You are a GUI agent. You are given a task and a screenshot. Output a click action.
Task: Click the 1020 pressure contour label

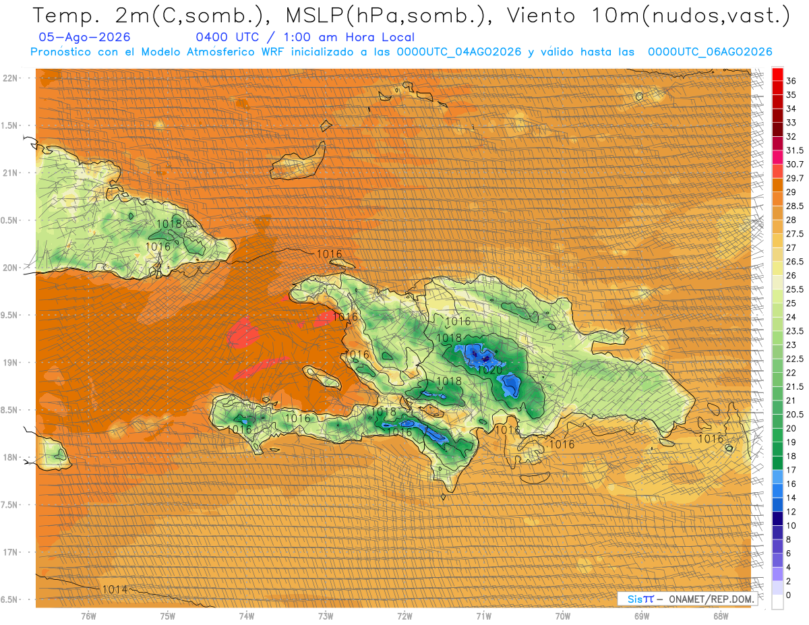489,370
